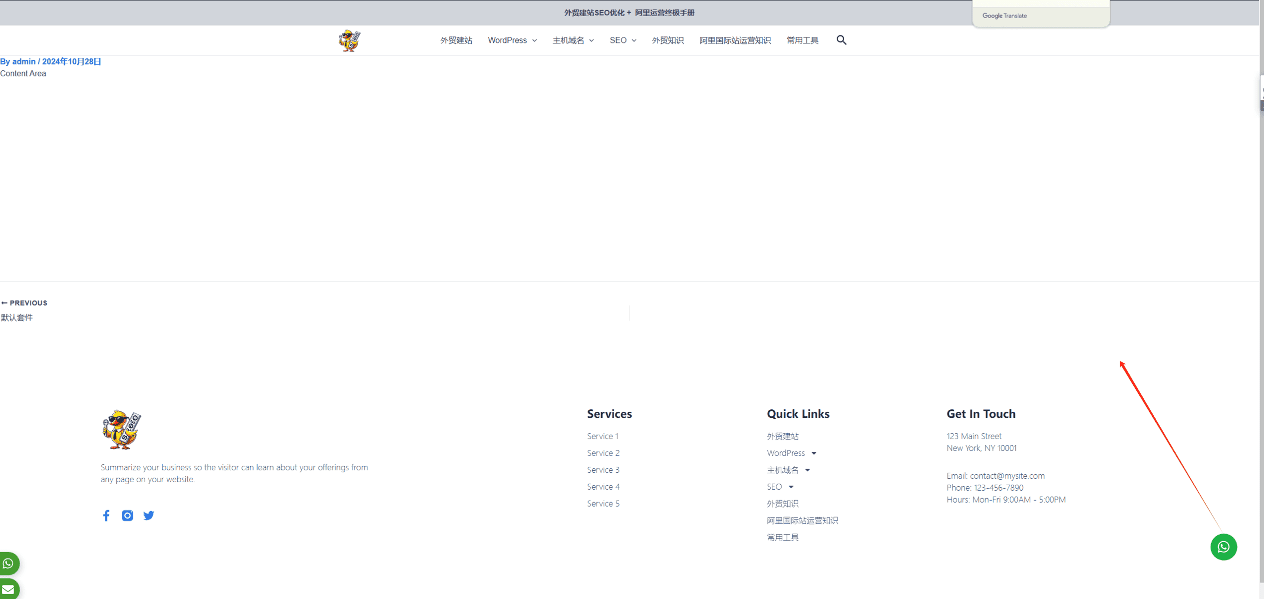
Task: Open SEO text in Quick Links
Action: tap(774, 487)
